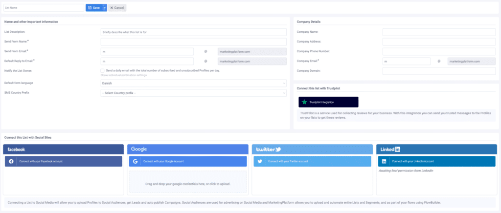Click the Reply-to Email domain field
Viewport: 501px width, 213px height.
[x=252, y=61]
